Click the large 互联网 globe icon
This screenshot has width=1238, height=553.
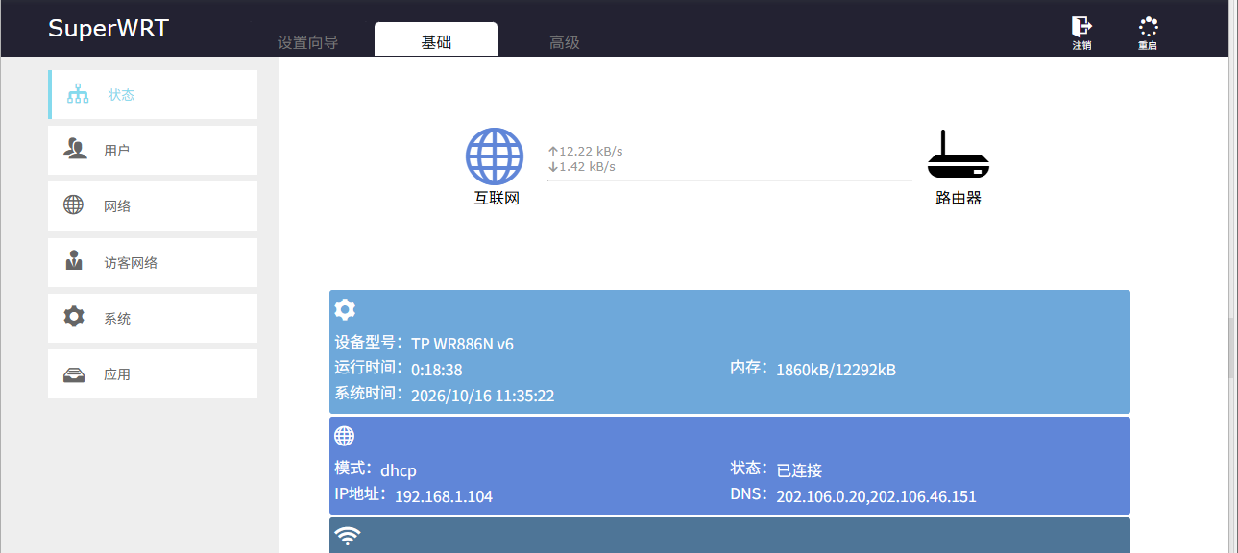click(x=495, y=156)
